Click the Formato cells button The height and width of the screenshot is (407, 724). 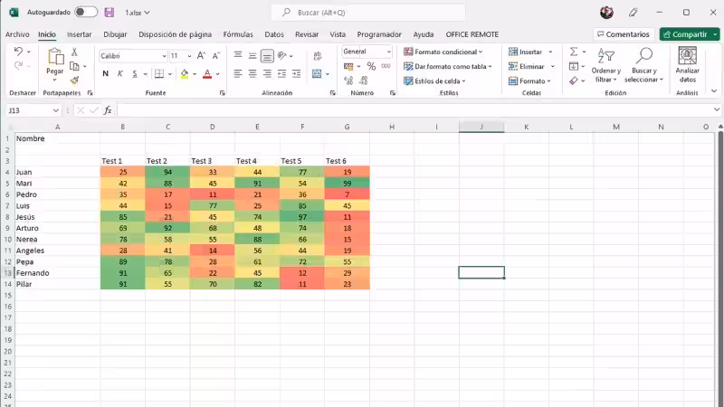pyautogui.click(x=529, y=80)
